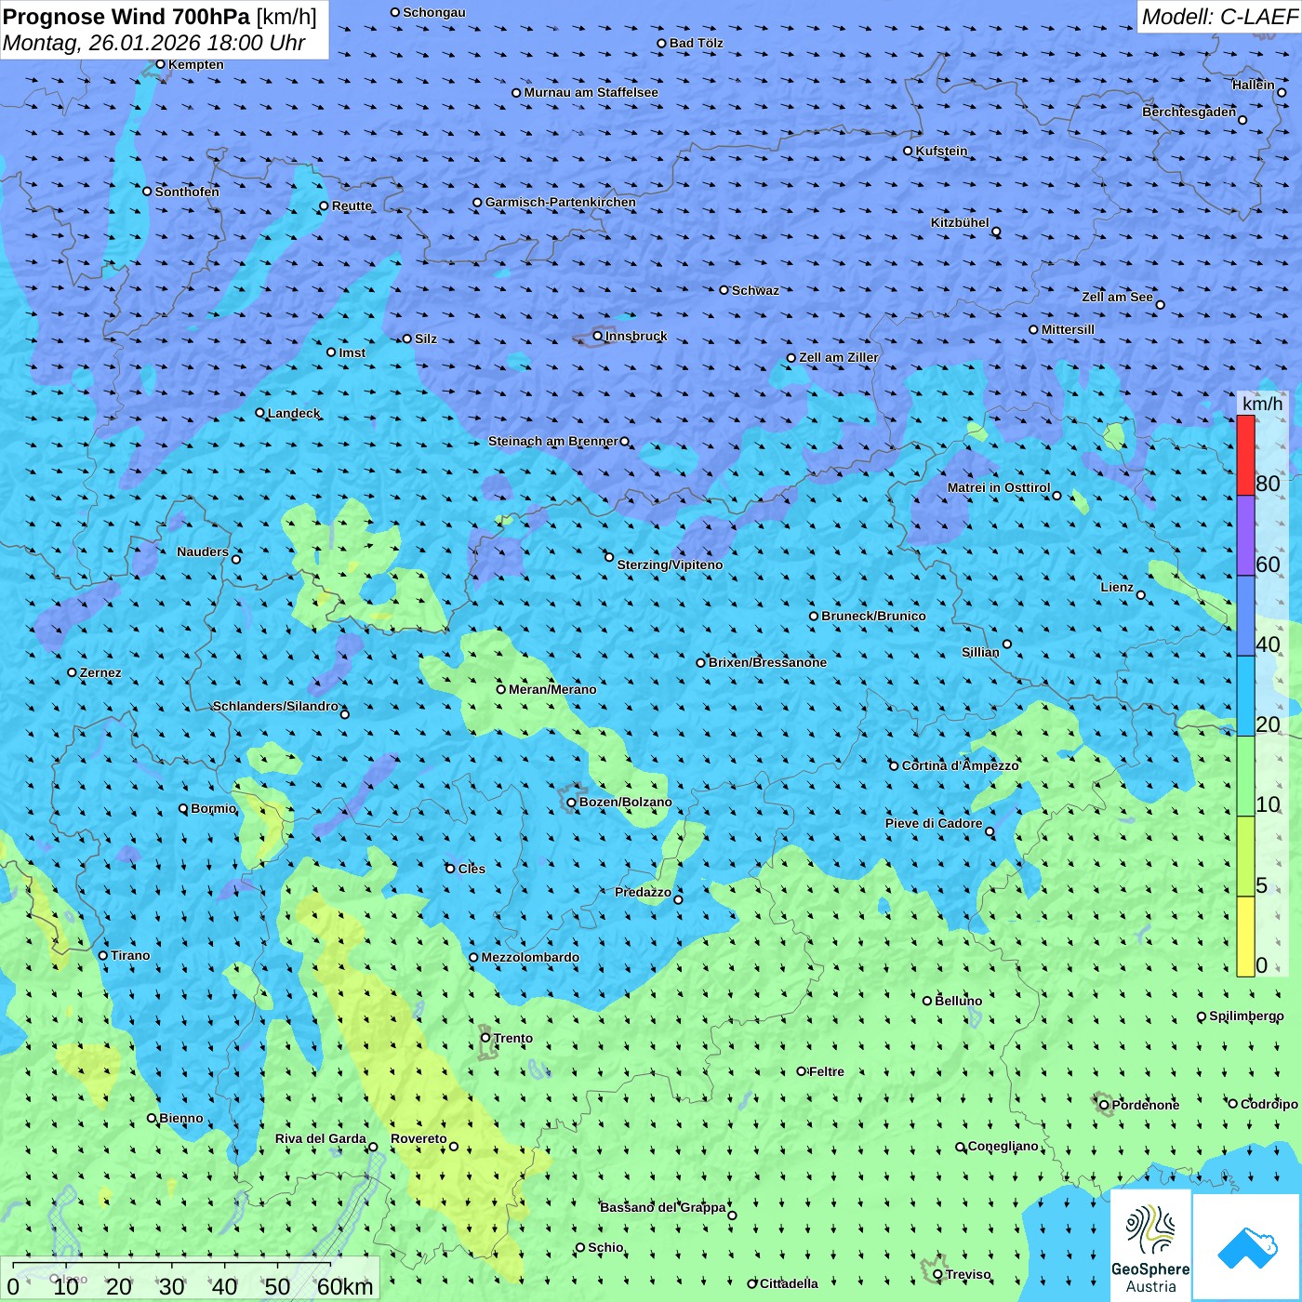Select the Rovereto location marker

tap(454, 1146)
